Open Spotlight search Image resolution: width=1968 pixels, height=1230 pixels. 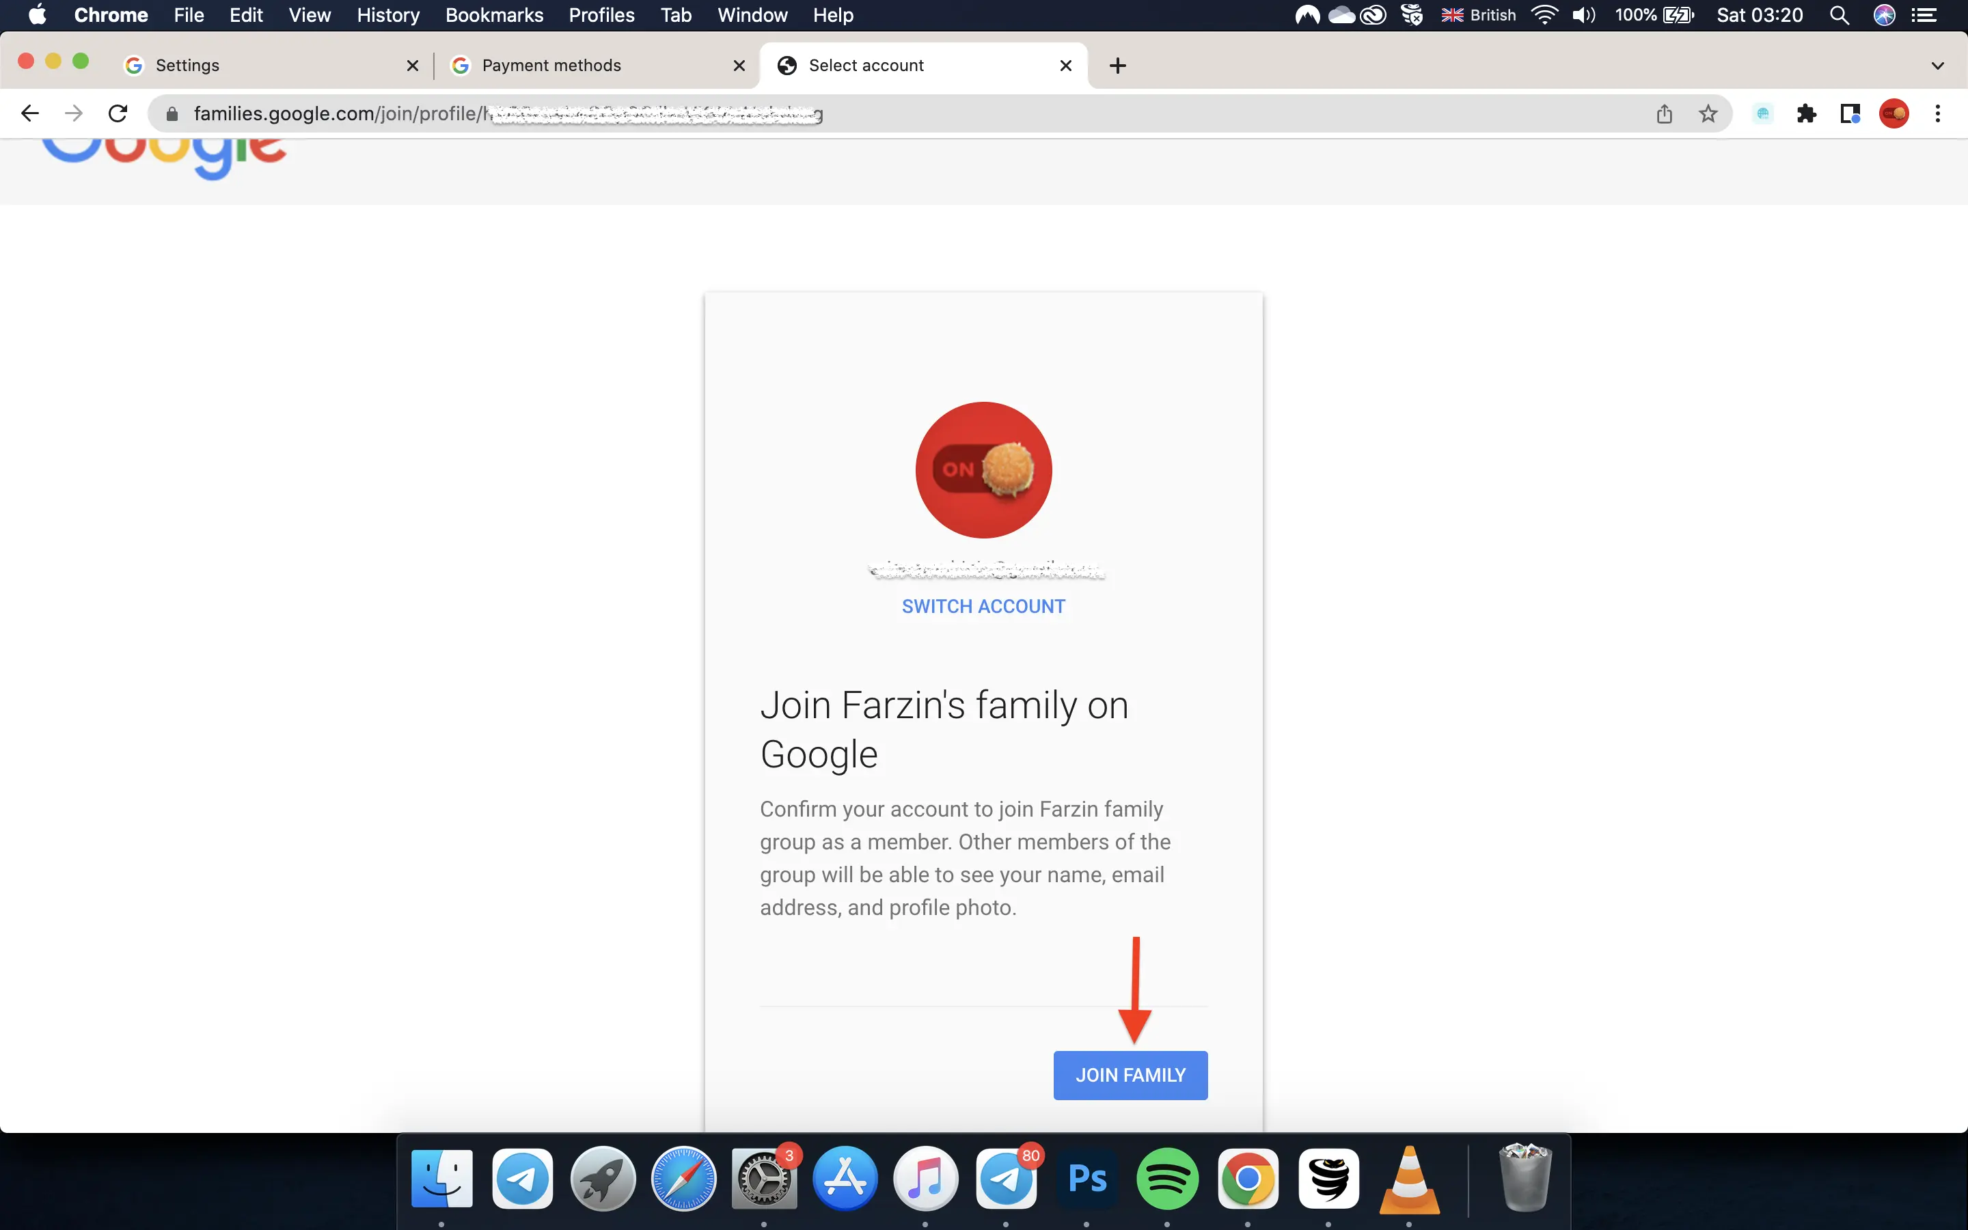[1840, 16]
